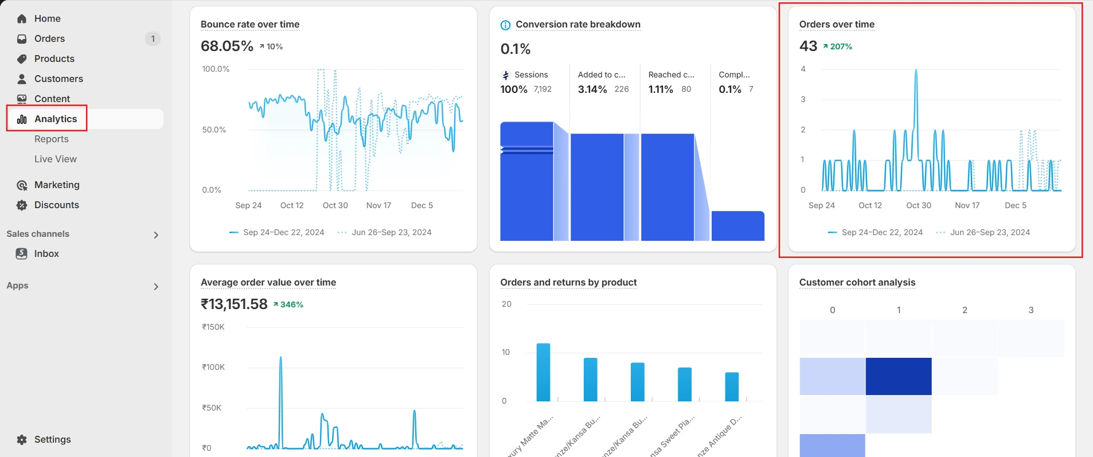This screenshot has width=1093, height=457.
Task: Click the 68.05% bounce rate value
Action: click(227, 46)
